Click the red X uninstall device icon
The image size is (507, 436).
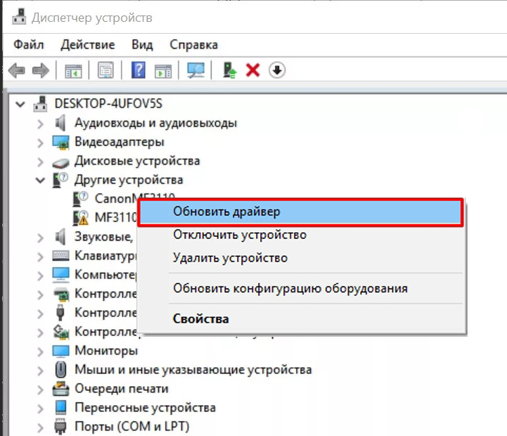tap(253, 70)
